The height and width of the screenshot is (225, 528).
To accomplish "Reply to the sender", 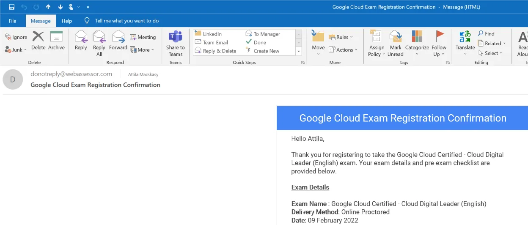I will click(x=81, y=41).
